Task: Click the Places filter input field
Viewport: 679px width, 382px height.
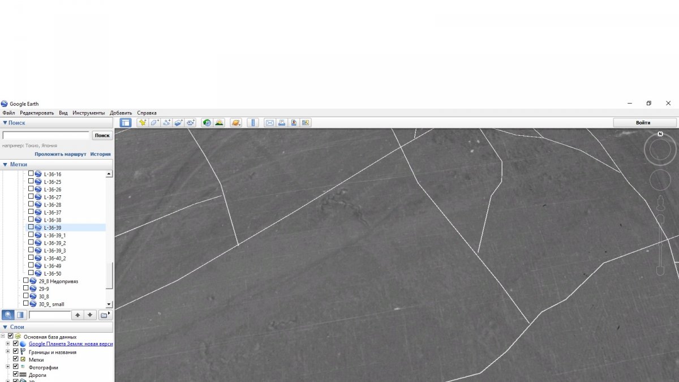Action: click(50, 315)
